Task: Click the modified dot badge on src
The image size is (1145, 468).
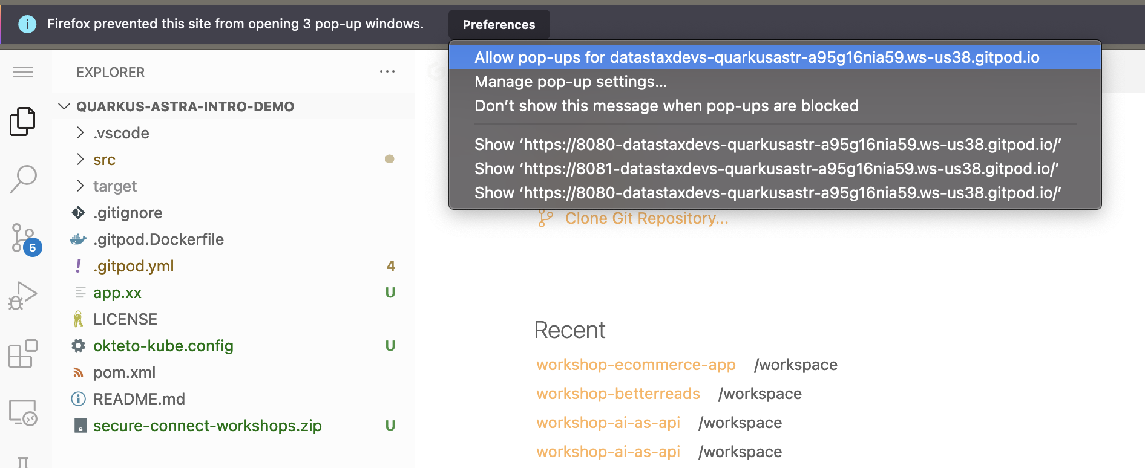Action: pos(390,159)
